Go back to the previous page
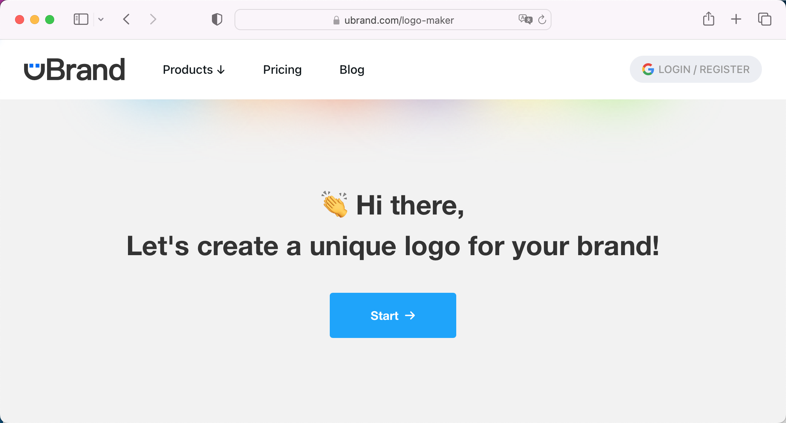This screenshot has height=423, width=786. [x=126, y=19]
